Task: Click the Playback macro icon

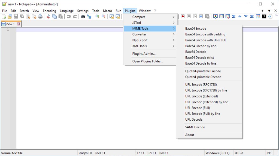Action: tap(195, 16)
